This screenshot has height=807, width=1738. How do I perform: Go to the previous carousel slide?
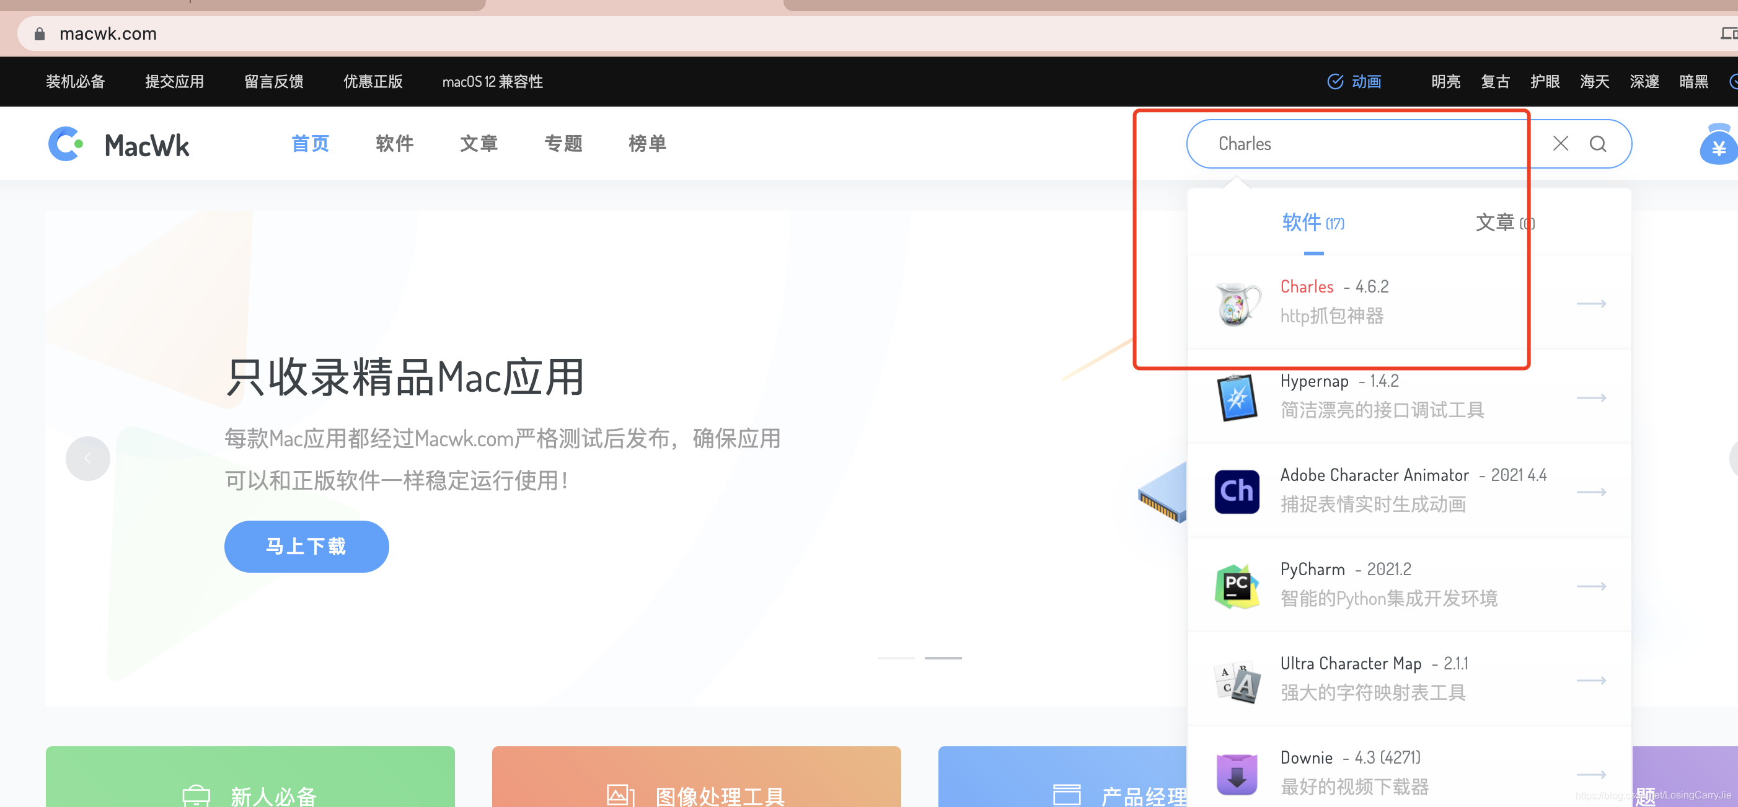(88, 458)
